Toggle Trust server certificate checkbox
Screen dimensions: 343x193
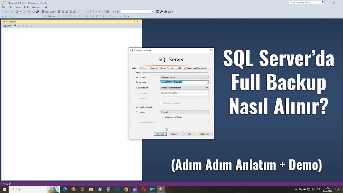tap(161, 117)
